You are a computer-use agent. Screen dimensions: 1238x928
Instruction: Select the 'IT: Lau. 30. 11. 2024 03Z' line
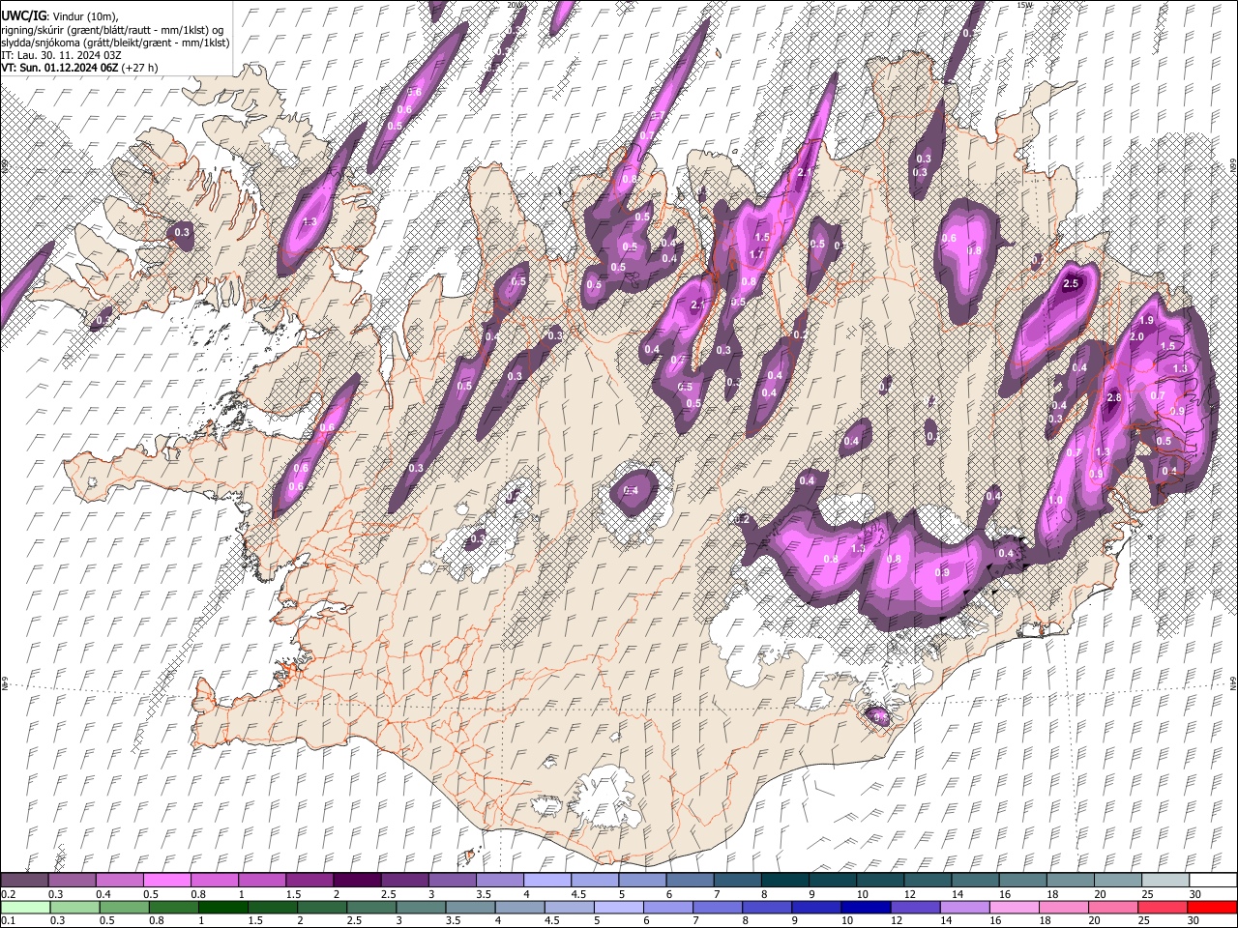click(x=61, y=55)
